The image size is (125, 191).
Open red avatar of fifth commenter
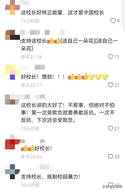coord(12,142)
